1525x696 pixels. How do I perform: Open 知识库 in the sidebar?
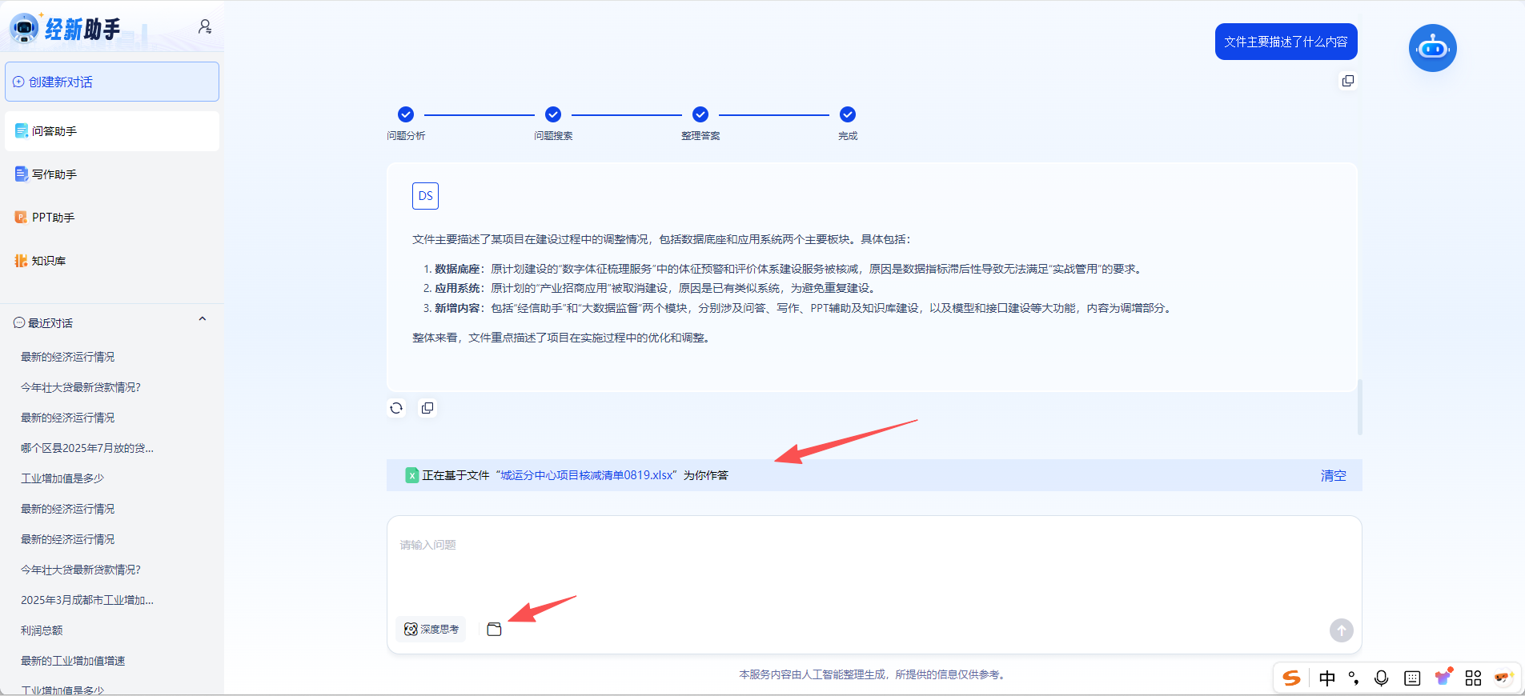[x=112, y=261]
